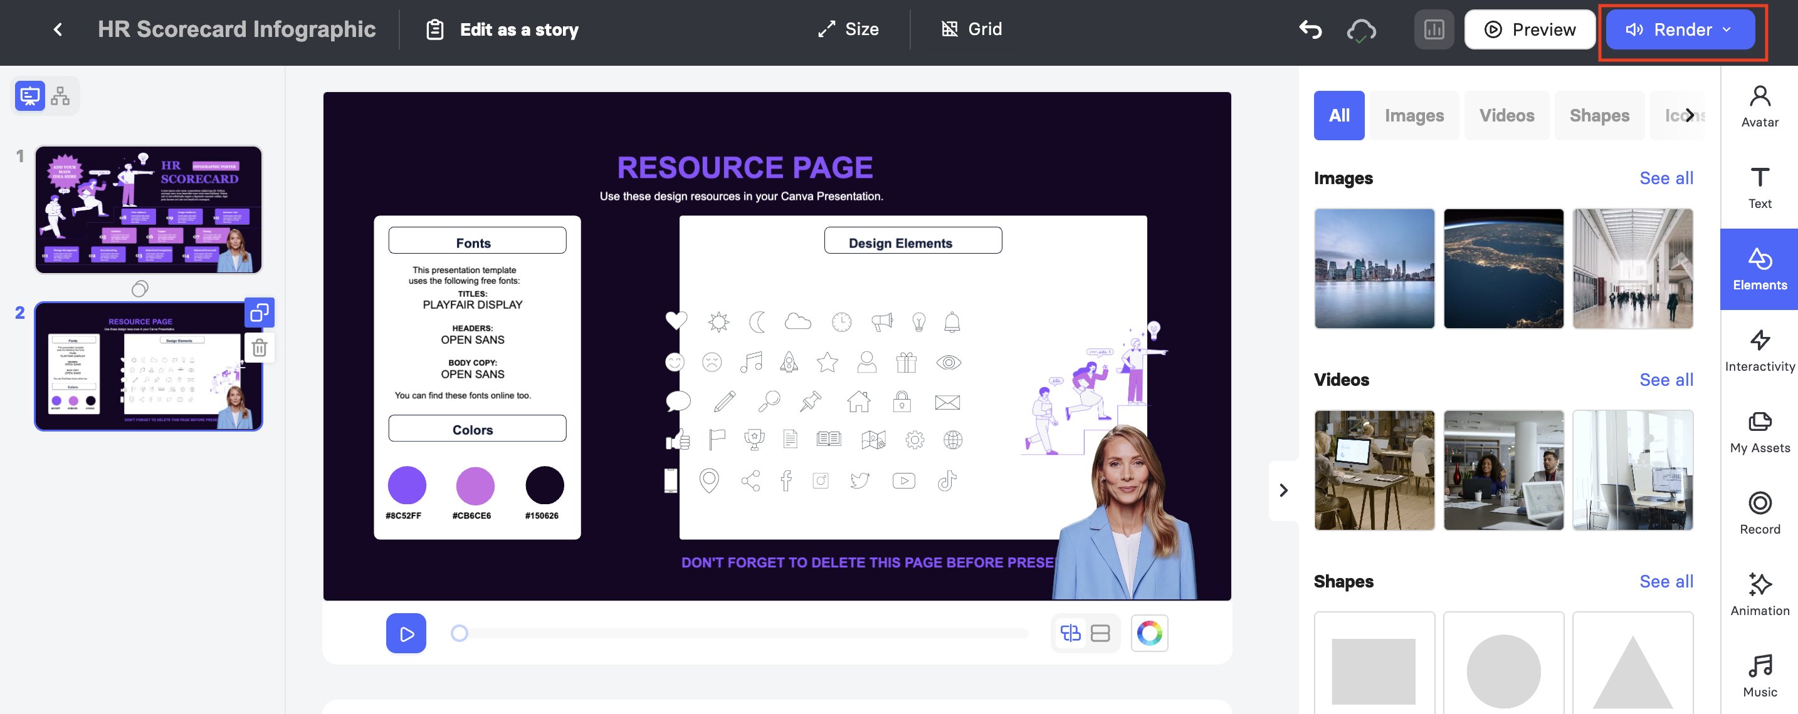Screen dimensions: 1798x714
Task: Insert the Earth from space image
Action: [x=1503, y=269]
